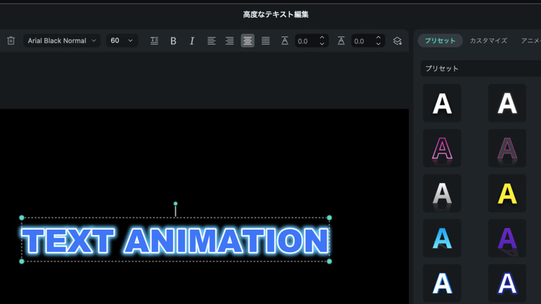541x304 pixels.
Task: Increase the character spacing value
Action: tap(322, 38)
